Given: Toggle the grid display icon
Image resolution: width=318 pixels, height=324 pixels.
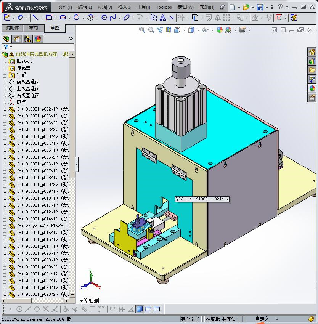Looking at the screenshot, I should coord(122,310).
